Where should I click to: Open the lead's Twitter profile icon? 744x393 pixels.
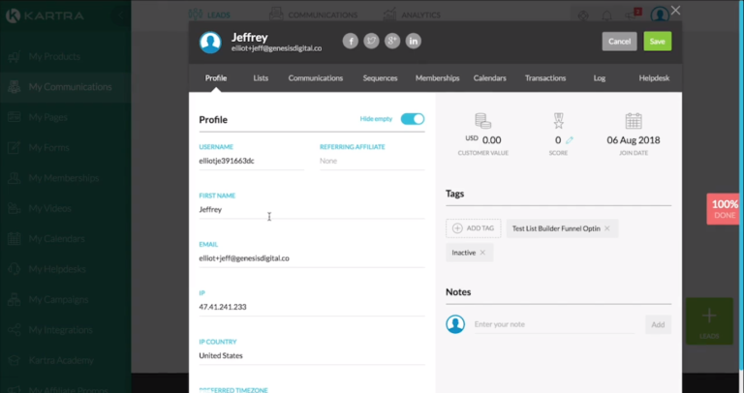[x=372, y=41]
